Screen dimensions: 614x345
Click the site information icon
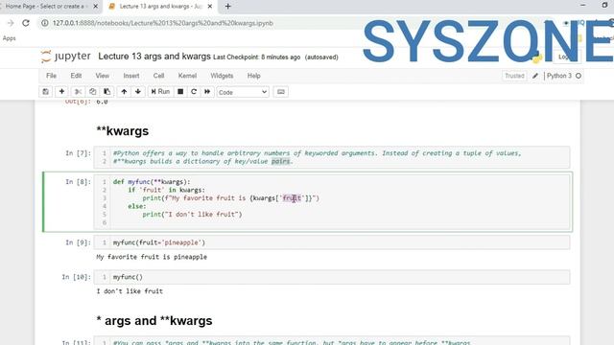pyautogui.click(x=45, y=23)
